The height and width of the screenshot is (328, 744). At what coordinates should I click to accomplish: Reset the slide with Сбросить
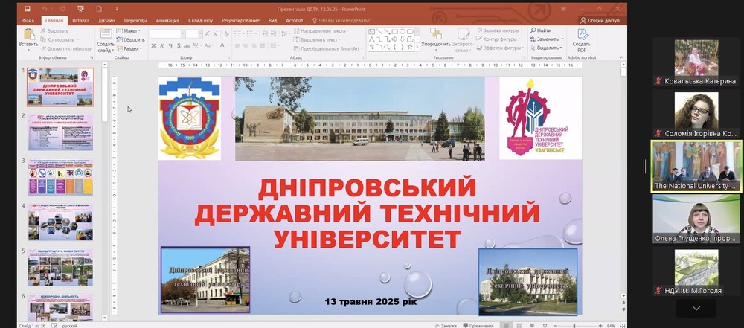[130, 39]
